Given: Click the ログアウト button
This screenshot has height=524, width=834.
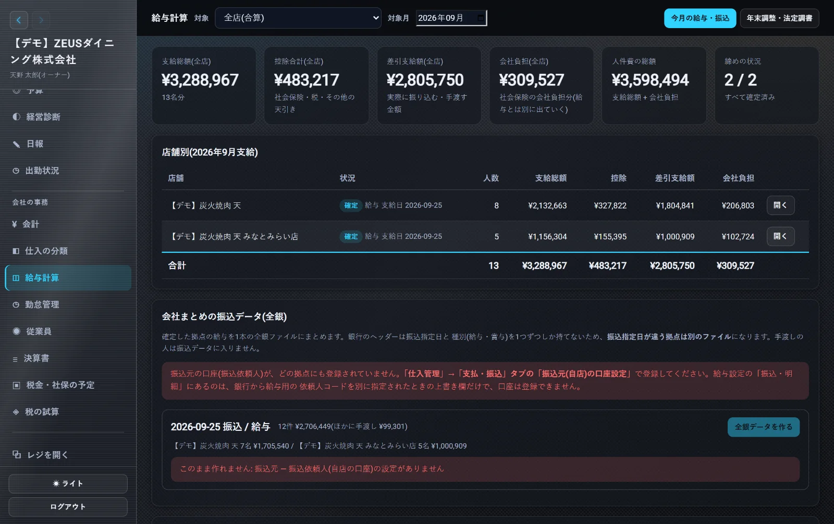Looking at the screenshot, I should (x=68, y=507).
